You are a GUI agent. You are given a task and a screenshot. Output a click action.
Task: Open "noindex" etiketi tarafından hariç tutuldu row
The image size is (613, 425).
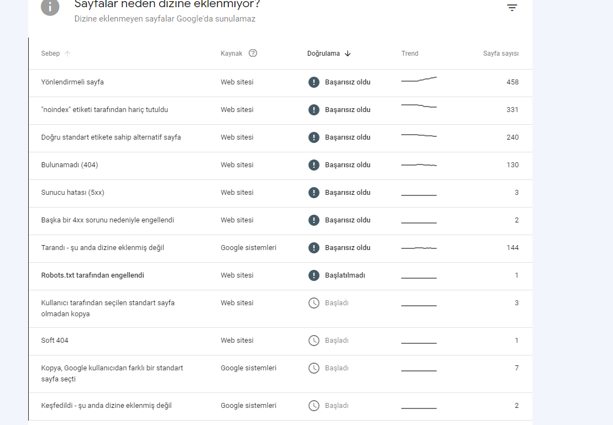pos(281,110)
